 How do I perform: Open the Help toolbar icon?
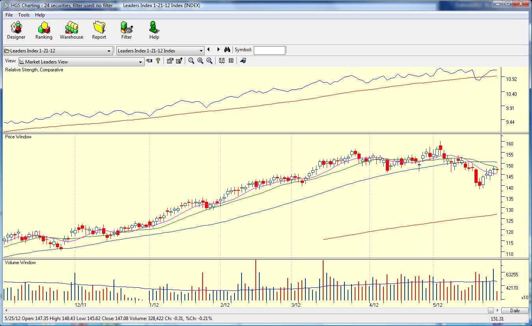(x=154, y=30)
